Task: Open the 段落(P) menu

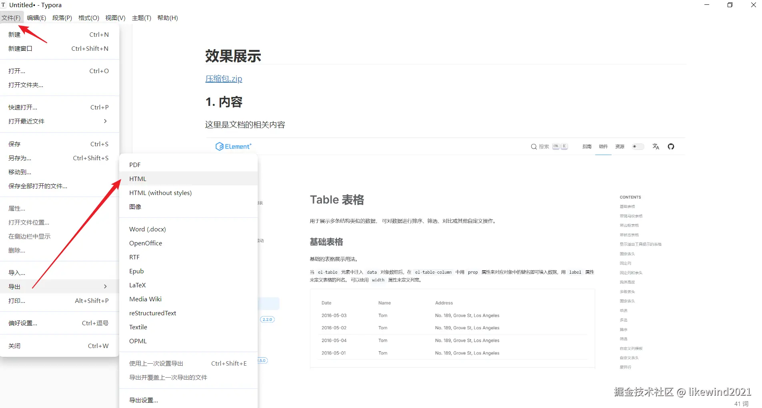Action: (62, 18)
